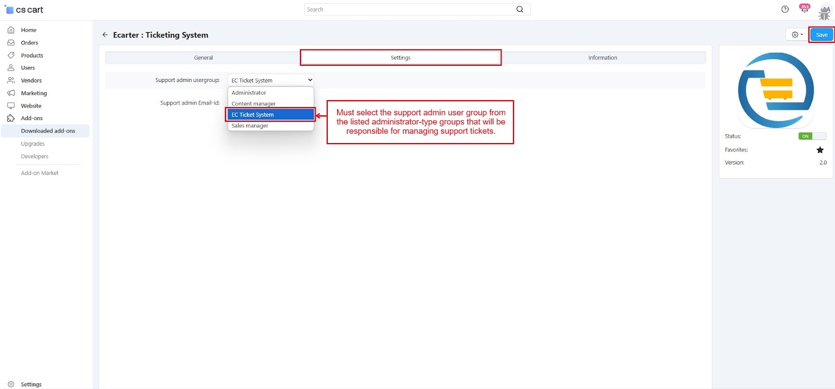Click the Products tag icon in sidebar
Image resolution: width=835 pixels, height=389 pixels.
11,55
